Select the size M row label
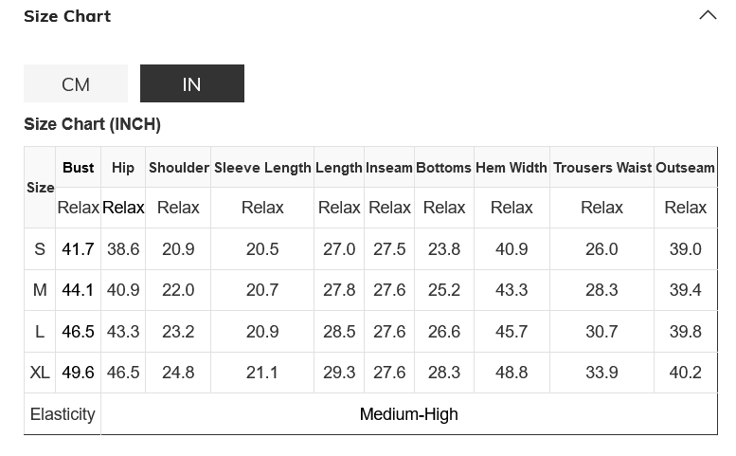736x456 pixels. (x=40, y=290)
